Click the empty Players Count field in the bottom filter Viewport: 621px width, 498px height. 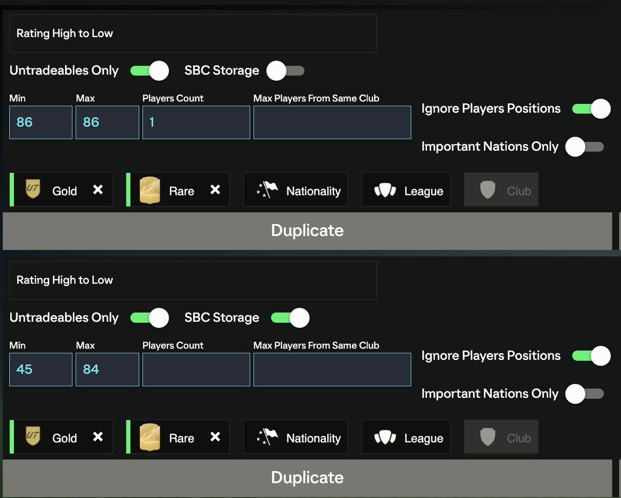[x=196, y=370]
